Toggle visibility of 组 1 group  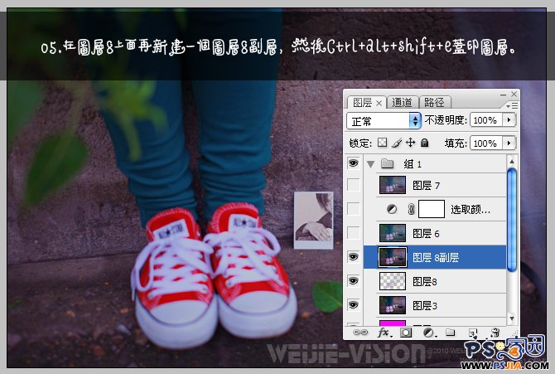click(x=355, y=164)
